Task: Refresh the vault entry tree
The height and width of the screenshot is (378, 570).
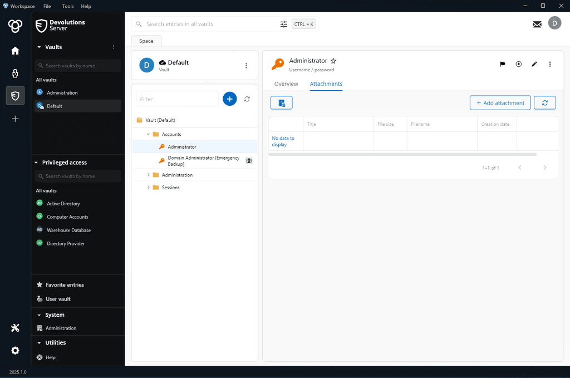Action: 247,99
